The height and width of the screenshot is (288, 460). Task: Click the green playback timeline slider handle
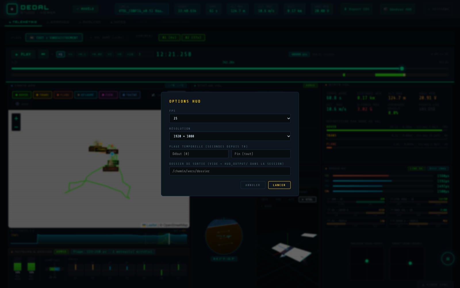tap(402, 69)
